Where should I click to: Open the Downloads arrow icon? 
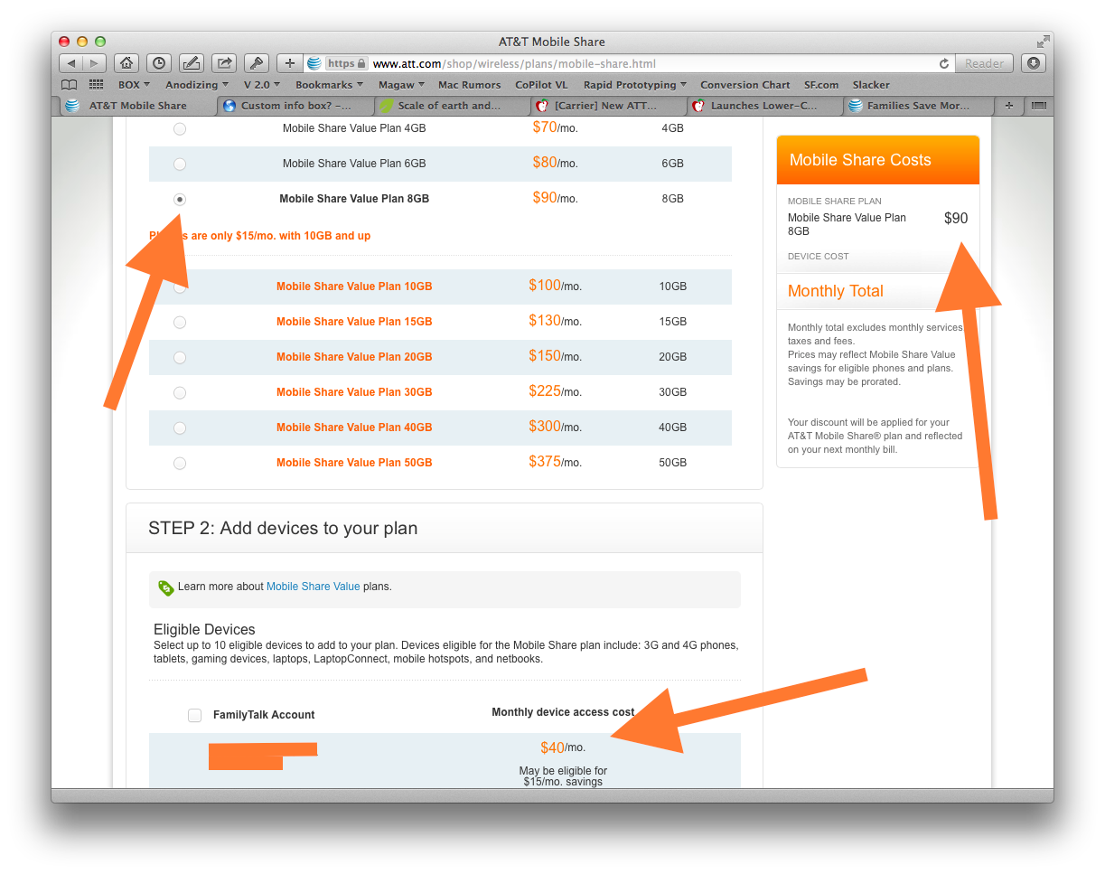point(1034,63)
